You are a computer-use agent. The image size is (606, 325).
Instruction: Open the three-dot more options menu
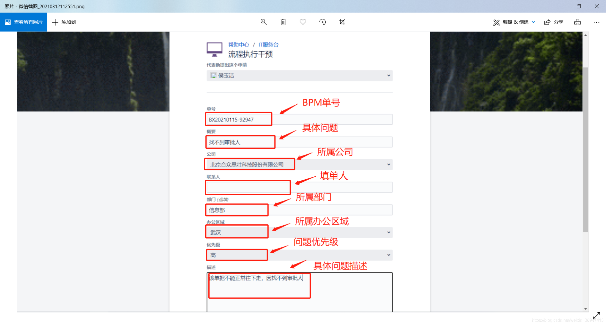(x=596, y=22)
